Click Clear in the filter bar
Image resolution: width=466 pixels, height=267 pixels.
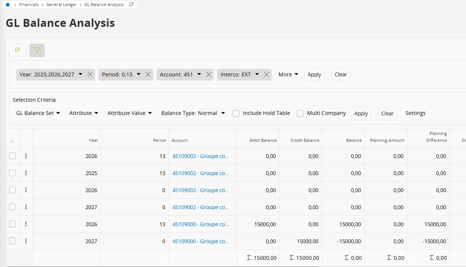coord(341,75)
